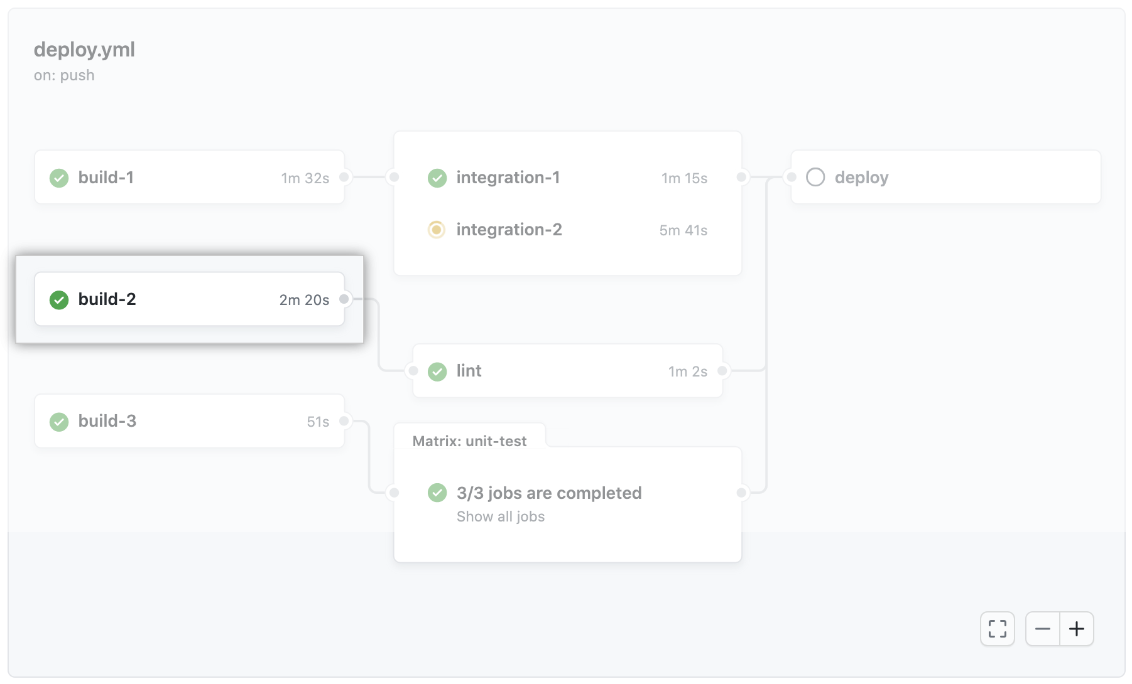Expand matrix via Show all jobs

(x=501, y=516)
